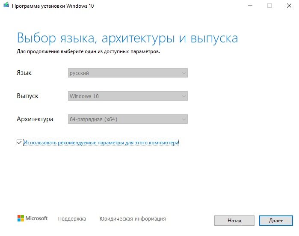Click the window title Программа установки Windows 10
Screen dimensions: 299x236
(x=53, y=6)
